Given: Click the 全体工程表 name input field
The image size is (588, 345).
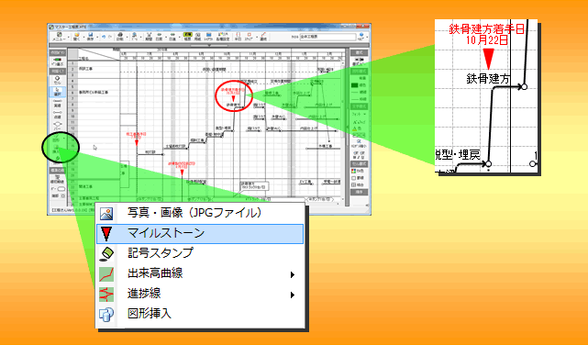Looking at the screenshot, I should [327, 37].
